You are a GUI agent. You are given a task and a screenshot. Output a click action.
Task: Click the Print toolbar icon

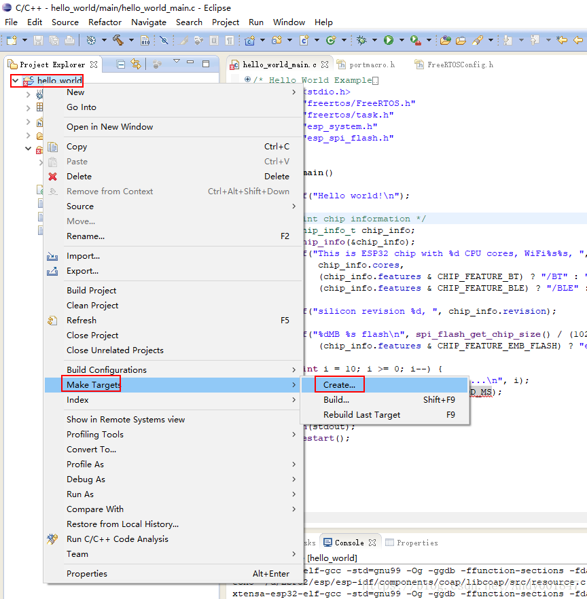coord(69,40)
